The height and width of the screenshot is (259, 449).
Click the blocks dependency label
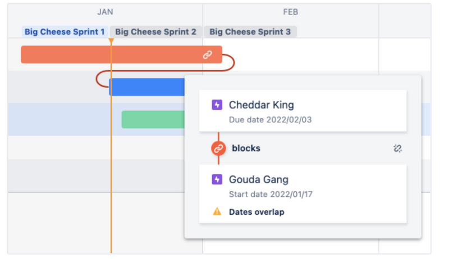[246, 149]
